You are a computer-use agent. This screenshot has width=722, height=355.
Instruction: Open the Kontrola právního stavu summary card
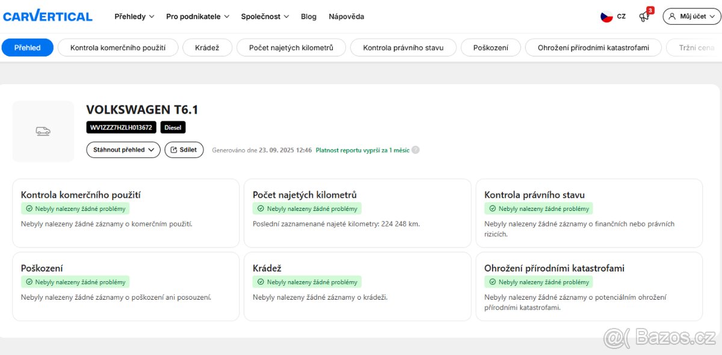[588, 213]
